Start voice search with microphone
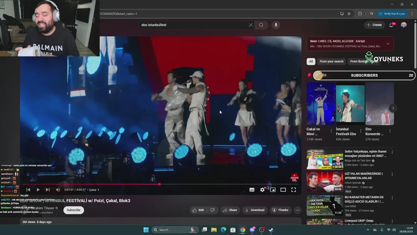The width and height of the screenshot is (417, 235). pos(276,25)
